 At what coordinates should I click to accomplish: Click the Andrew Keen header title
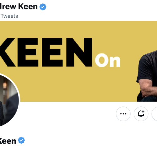click(19, 7)
